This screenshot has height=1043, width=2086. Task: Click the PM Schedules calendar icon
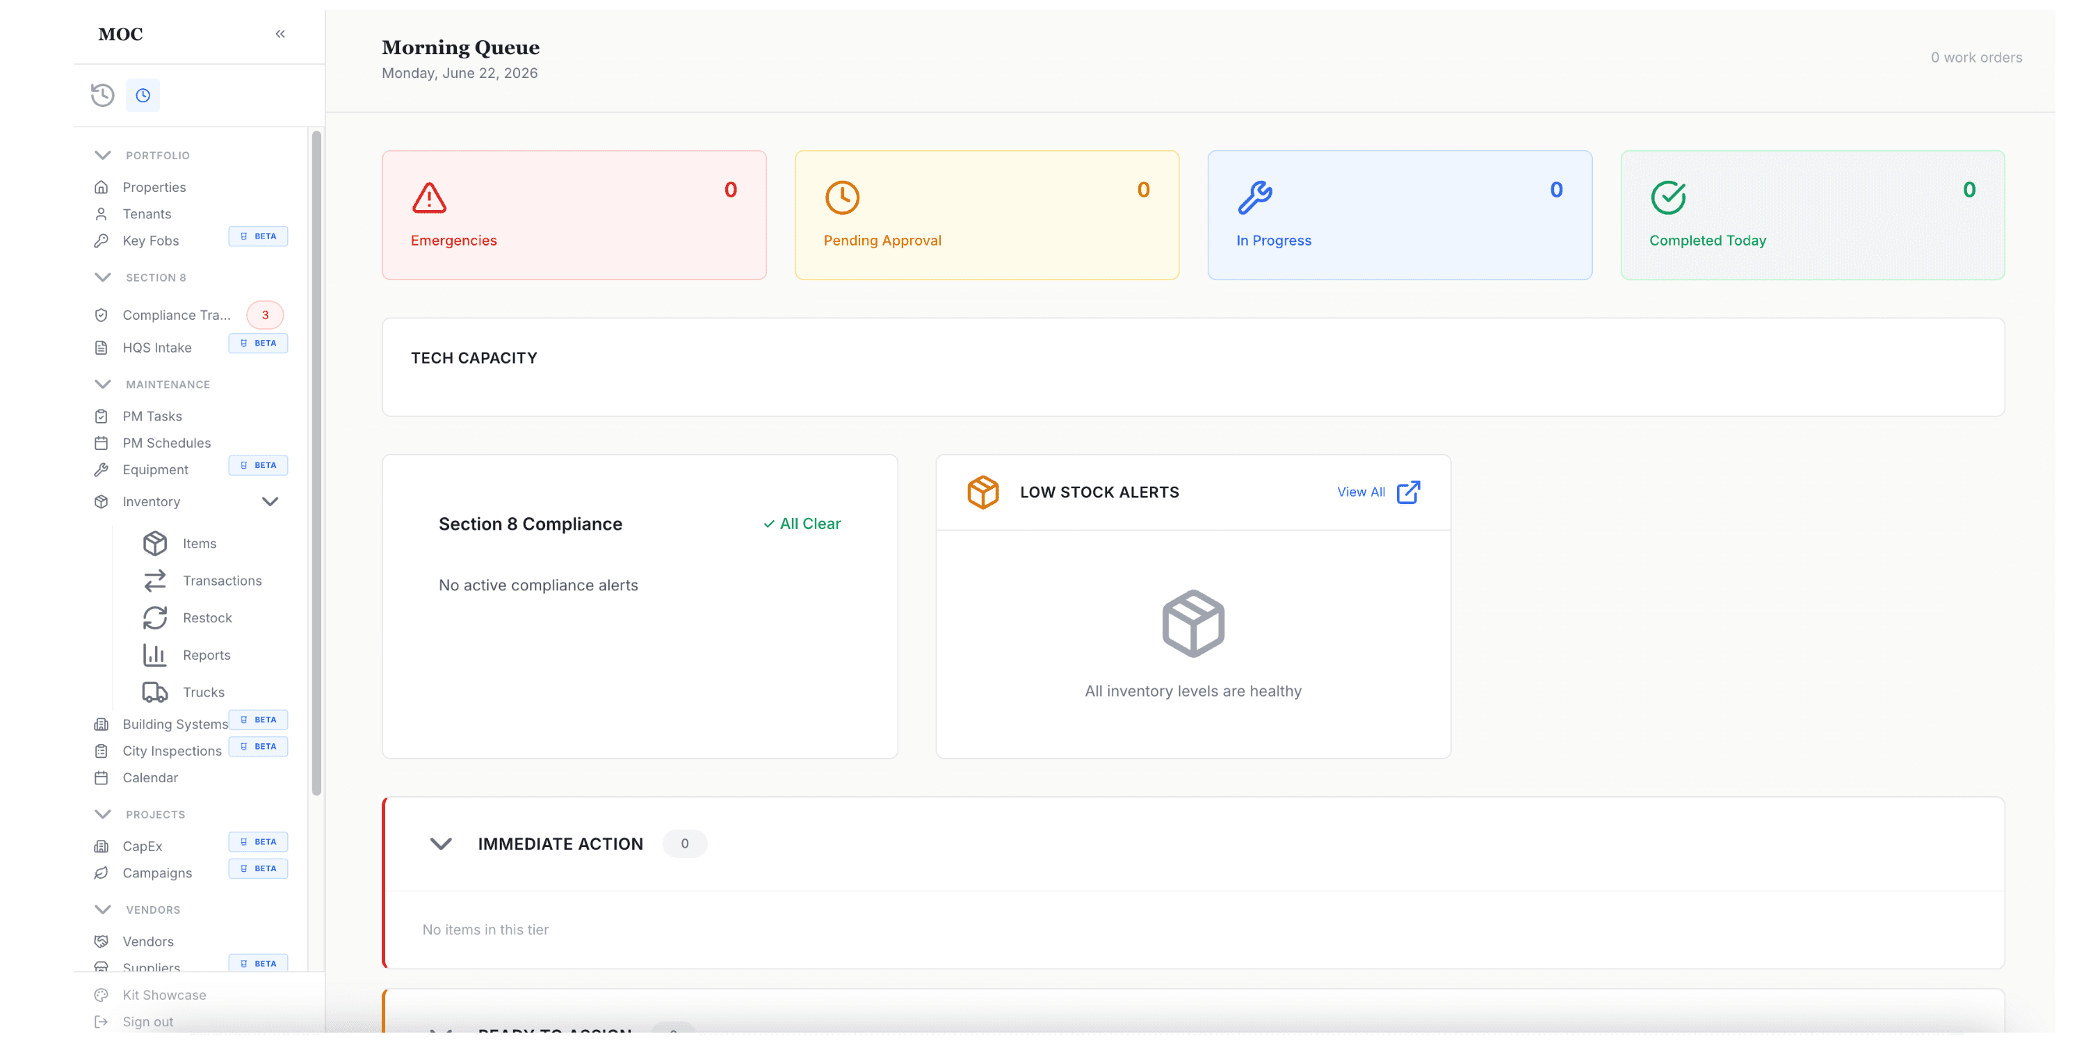102,443
